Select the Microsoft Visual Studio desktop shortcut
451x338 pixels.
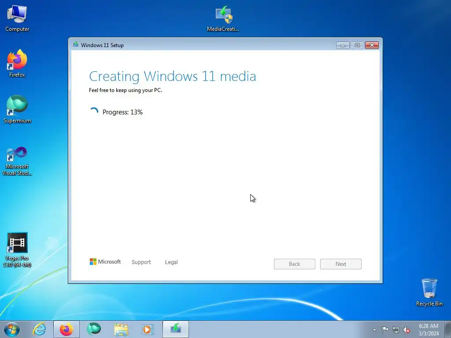[17, 161]
